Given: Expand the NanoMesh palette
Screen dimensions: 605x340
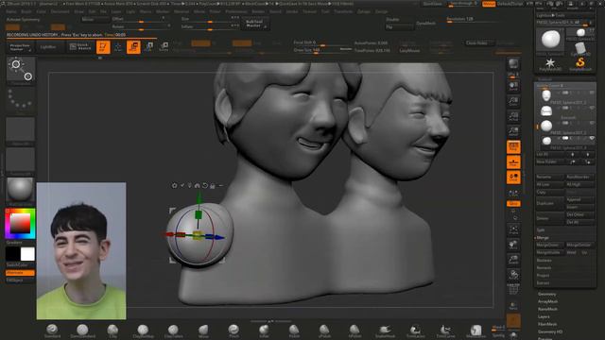Looking at the screenshot, I should pos(548,309).
